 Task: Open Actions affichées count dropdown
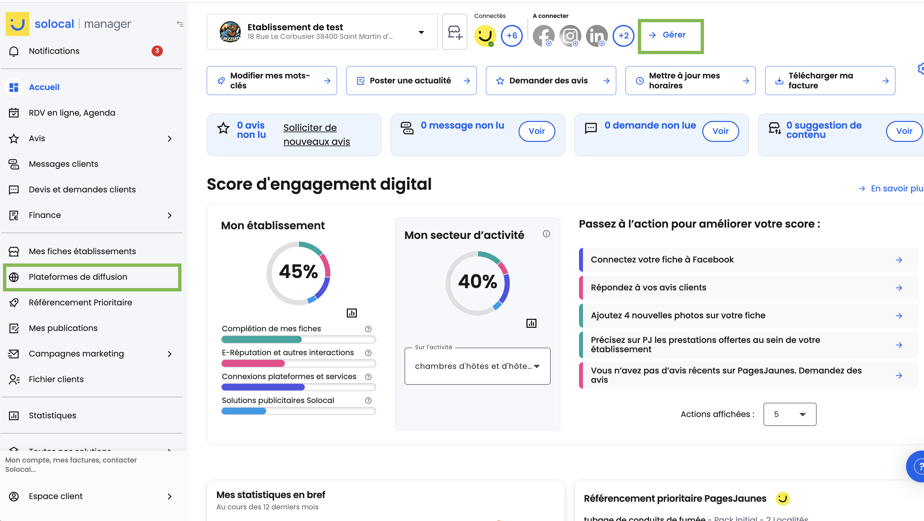789,414
